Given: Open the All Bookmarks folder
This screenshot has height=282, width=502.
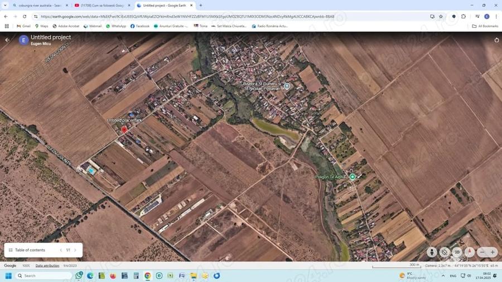Looking at the screenshot, I should pos(485,26).
